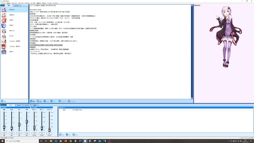Open File Explorer from the taskbar
Viewport: 254px width, 143px height.
(51, 141)
